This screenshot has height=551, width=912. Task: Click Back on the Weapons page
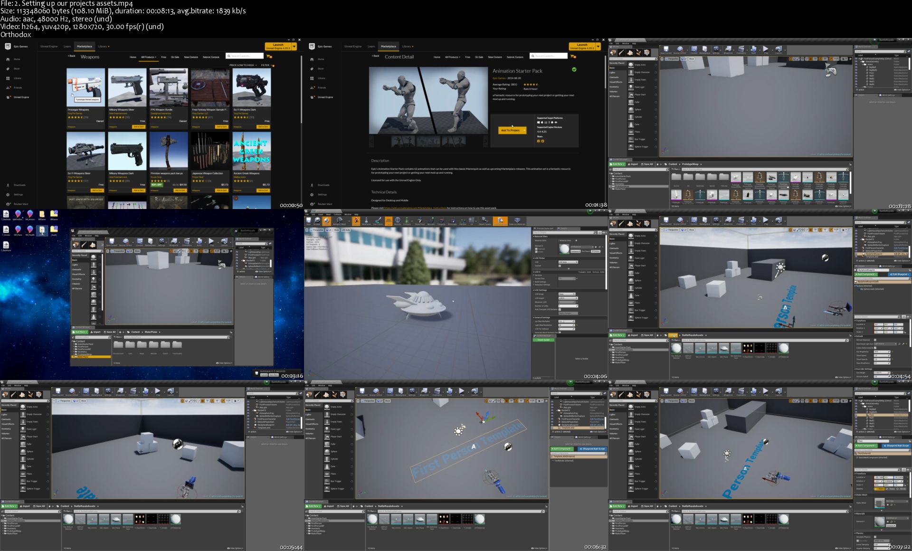71,56
